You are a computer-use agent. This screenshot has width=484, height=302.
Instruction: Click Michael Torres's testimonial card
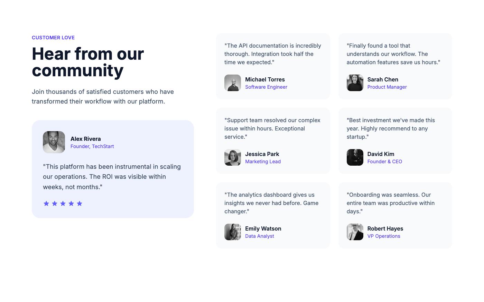coord(273,66)
